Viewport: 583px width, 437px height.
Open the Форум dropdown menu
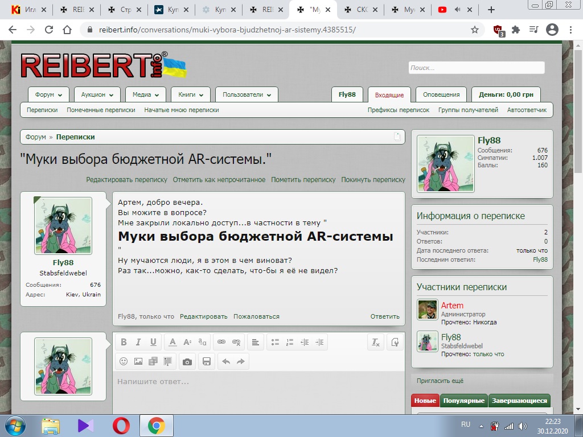48,95
